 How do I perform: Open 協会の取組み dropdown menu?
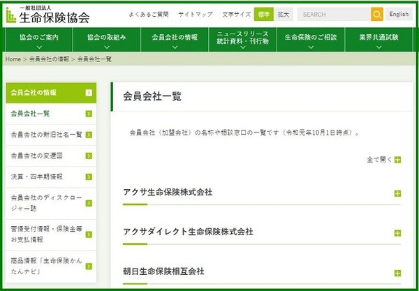107,40
